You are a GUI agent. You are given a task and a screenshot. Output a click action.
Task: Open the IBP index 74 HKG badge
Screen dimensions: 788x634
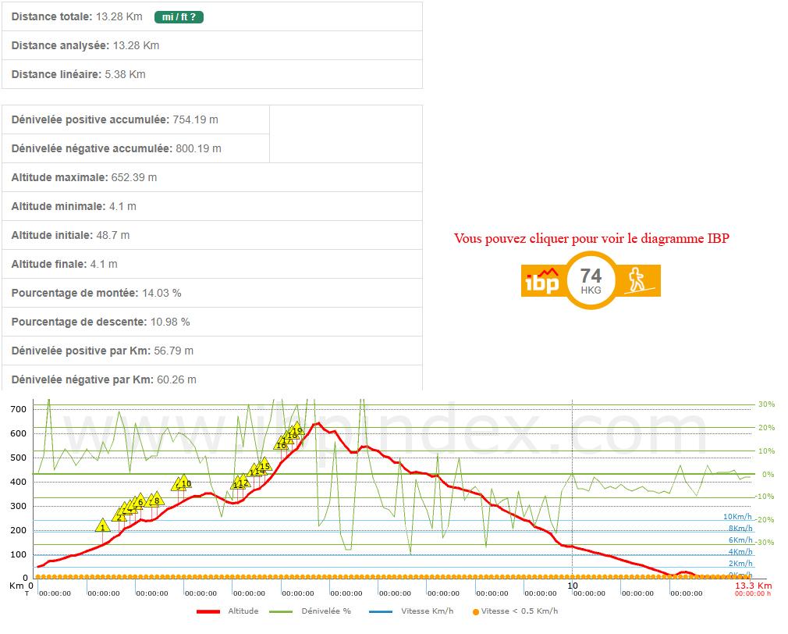click(591, 280)
